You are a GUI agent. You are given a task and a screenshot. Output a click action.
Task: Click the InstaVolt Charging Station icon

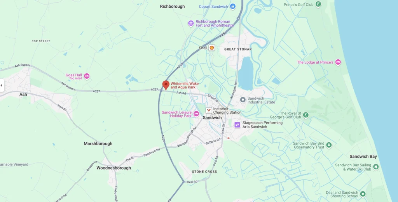point(209,110)
